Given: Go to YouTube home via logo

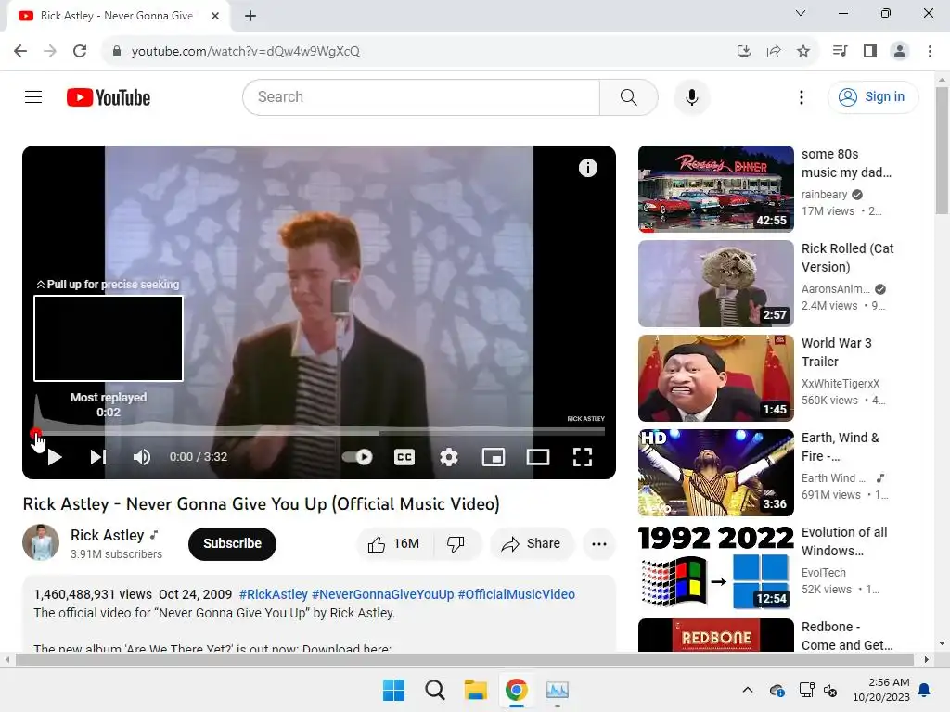Looking at the screenshot, I should pyautogui.click(x=109, y=97).
